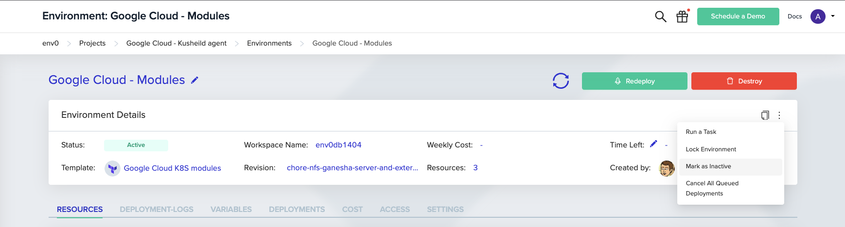The height and width of the screenshot is (227, 845).
Task: Click the Active status badge
Action: (x=136, y=145)
